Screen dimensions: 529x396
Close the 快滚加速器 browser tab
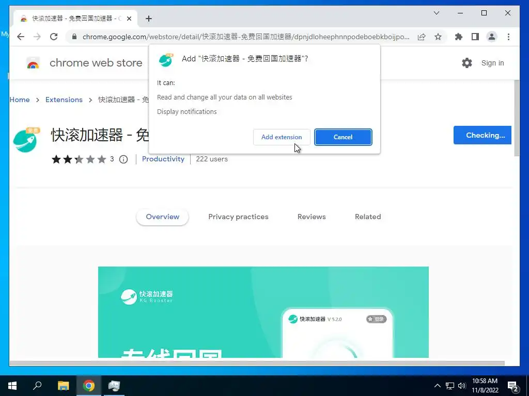(129, 19)
